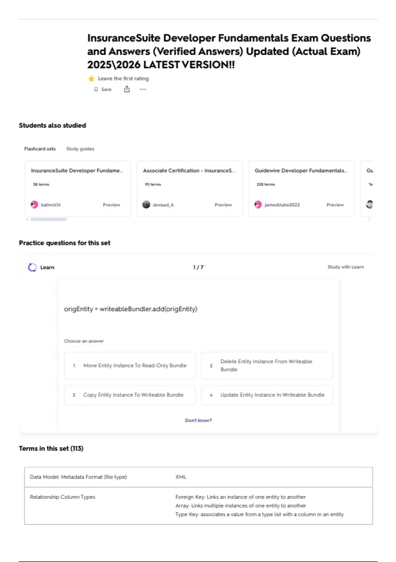Click the yellow star rating icon

pos(91,79)
